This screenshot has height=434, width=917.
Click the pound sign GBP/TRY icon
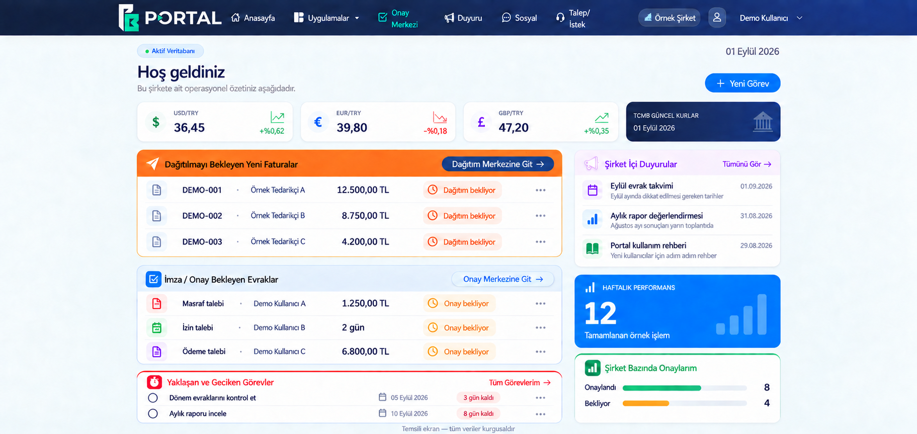point(481,122)
